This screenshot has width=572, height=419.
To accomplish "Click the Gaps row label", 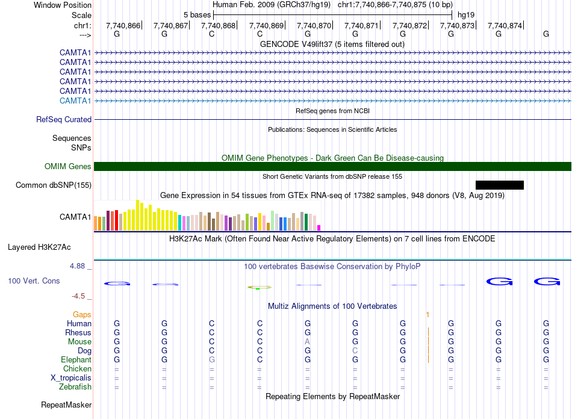I will [x=82, y=314].
